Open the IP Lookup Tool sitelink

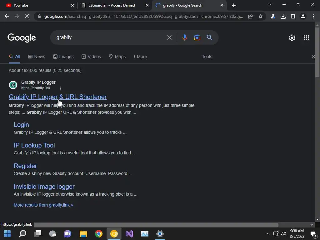34,145
